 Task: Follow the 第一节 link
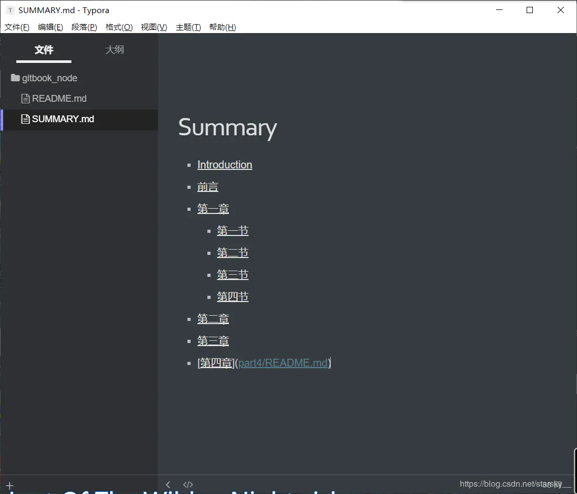[233, 231]
